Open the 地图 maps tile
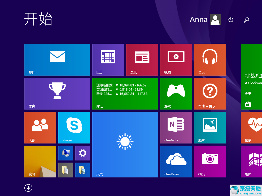The image size is (262, 196). point(251,161)
